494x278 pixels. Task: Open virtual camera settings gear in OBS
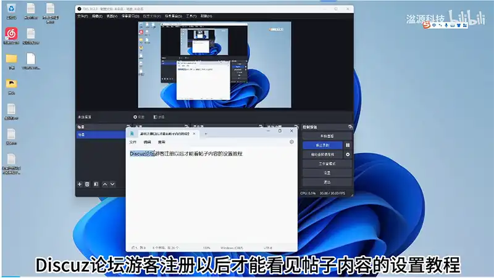click(348, 154)
